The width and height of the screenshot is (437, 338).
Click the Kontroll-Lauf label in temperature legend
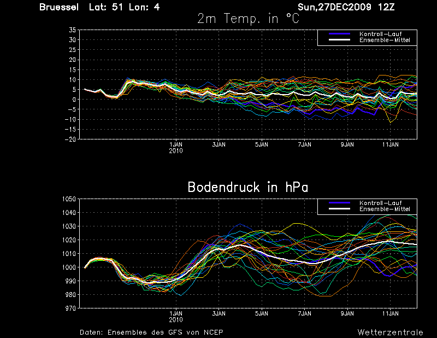pos(380,34)
